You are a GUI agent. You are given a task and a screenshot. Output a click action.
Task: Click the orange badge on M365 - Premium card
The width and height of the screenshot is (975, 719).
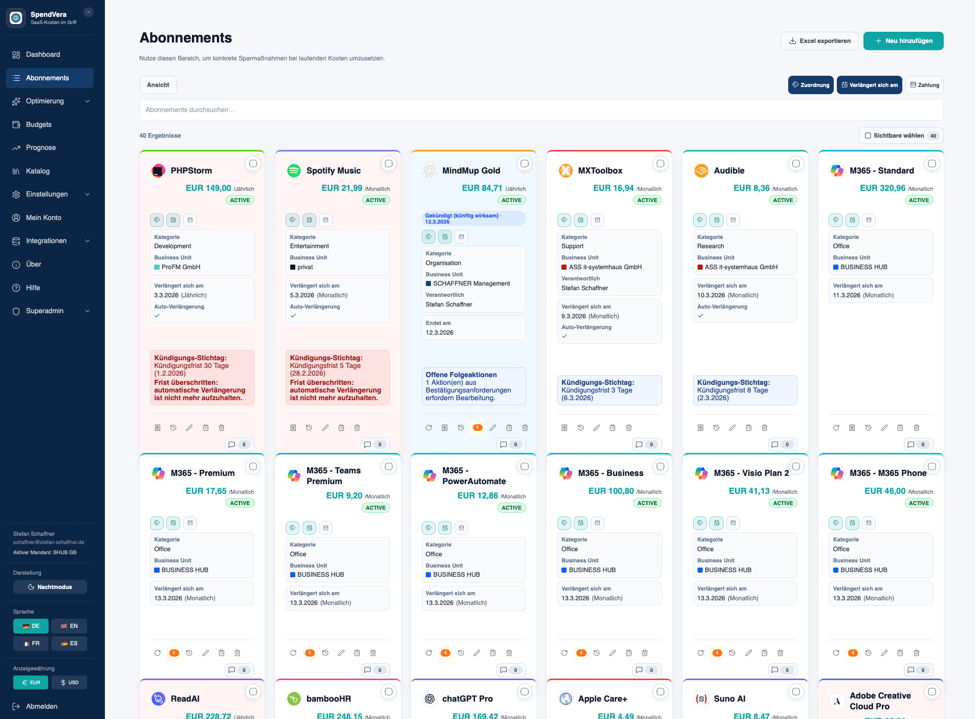pyautogui.click(x=174, y=653)
